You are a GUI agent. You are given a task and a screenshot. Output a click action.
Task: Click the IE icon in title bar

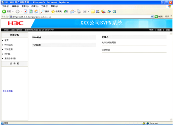[x=2, y=2]
